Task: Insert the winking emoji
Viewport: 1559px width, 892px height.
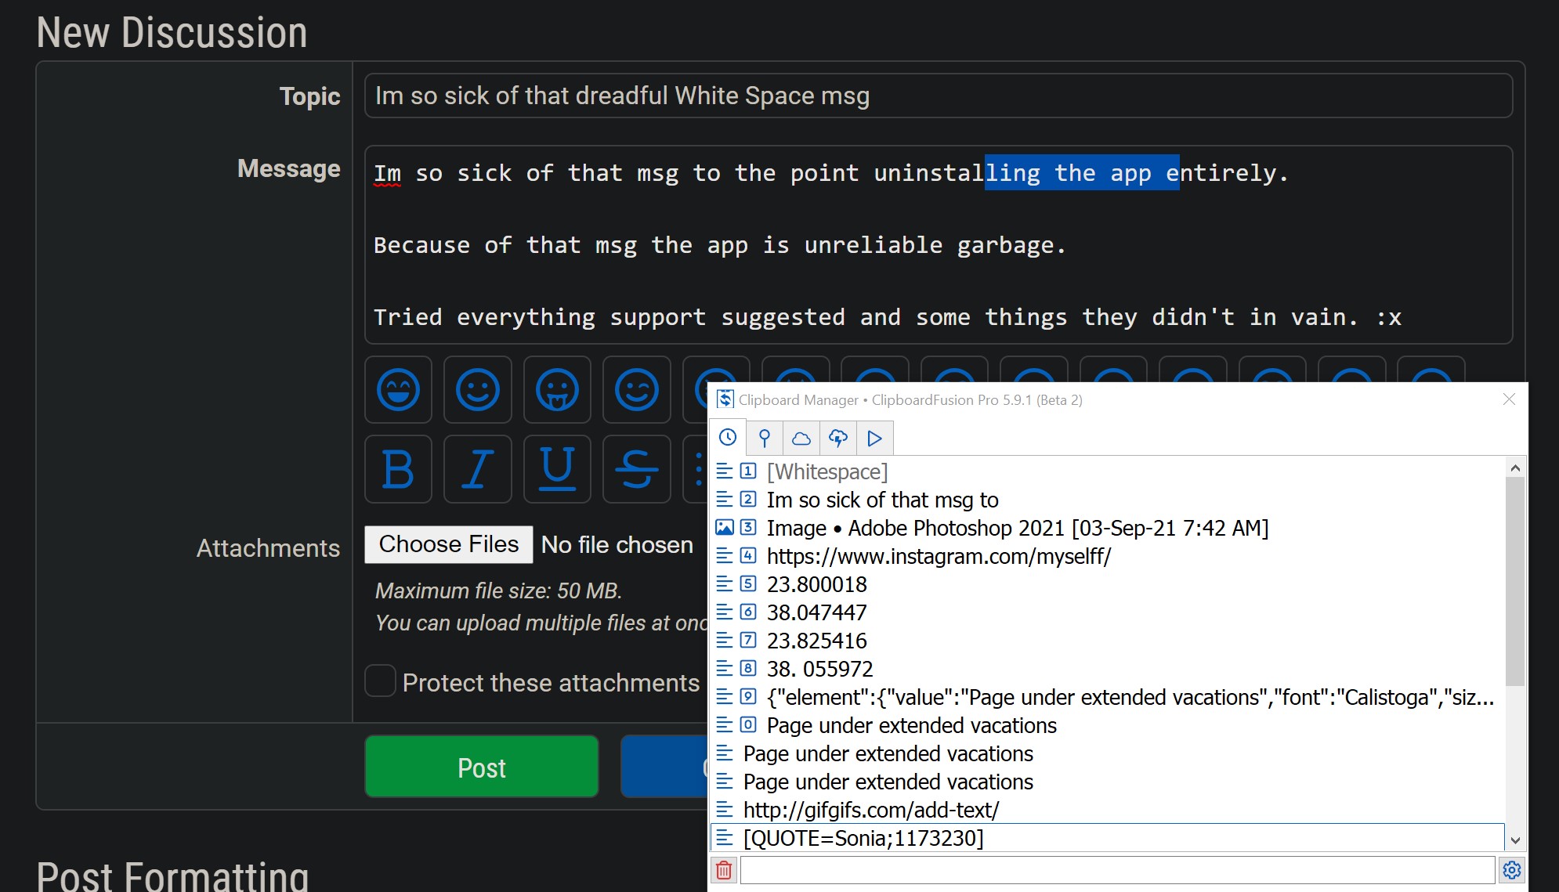Action: pos(636,389)
